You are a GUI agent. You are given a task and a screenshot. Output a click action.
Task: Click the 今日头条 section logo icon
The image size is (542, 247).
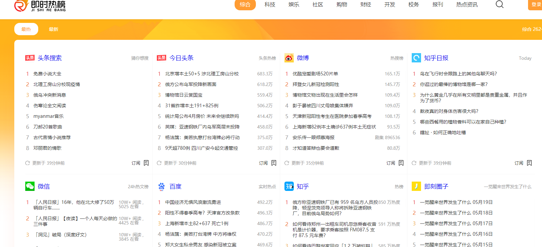pyautogui.click(x=162, y=58)
